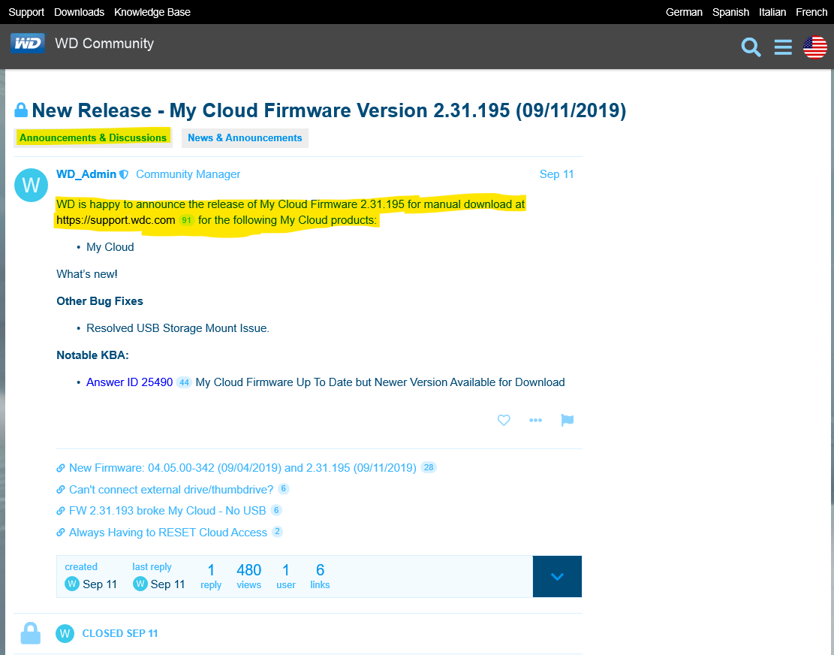Click the '6 links' count
Viewport: 834px width, 655px height.
pos(320,577)
